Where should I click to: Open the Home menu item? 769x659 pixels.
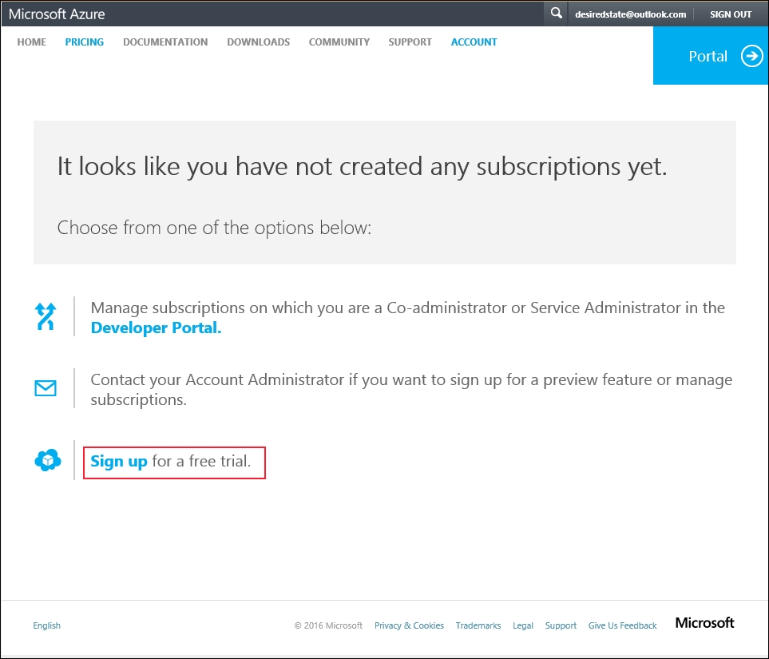point(31,42)
